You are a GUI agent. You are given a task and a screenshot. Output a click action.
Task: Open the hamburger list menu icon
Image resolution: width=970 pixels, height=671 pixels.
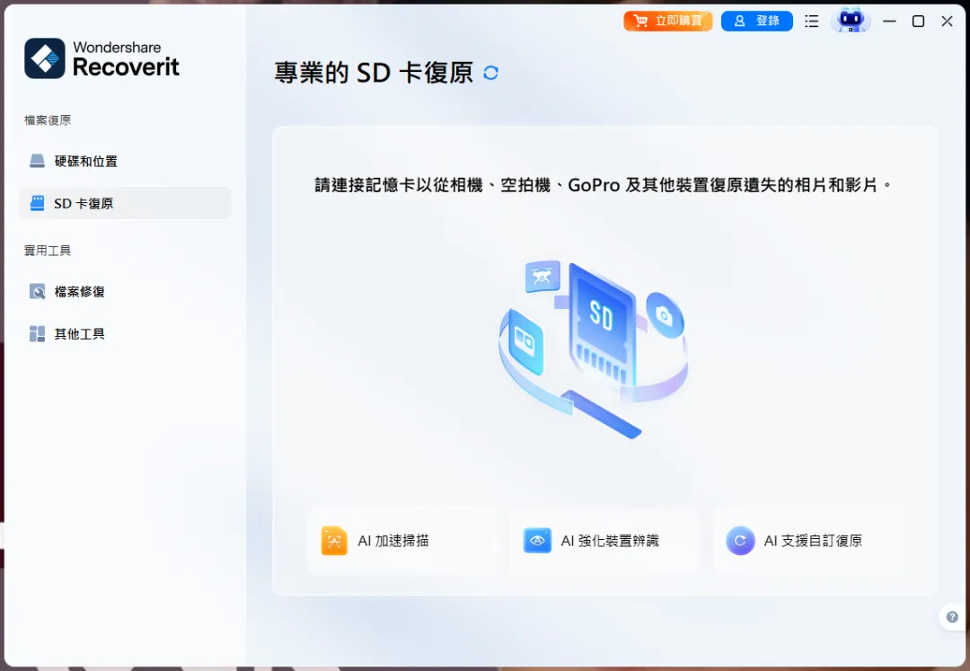pos(812,21)
